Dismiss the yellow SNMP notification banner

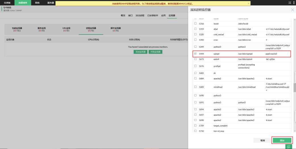point(249,3)
